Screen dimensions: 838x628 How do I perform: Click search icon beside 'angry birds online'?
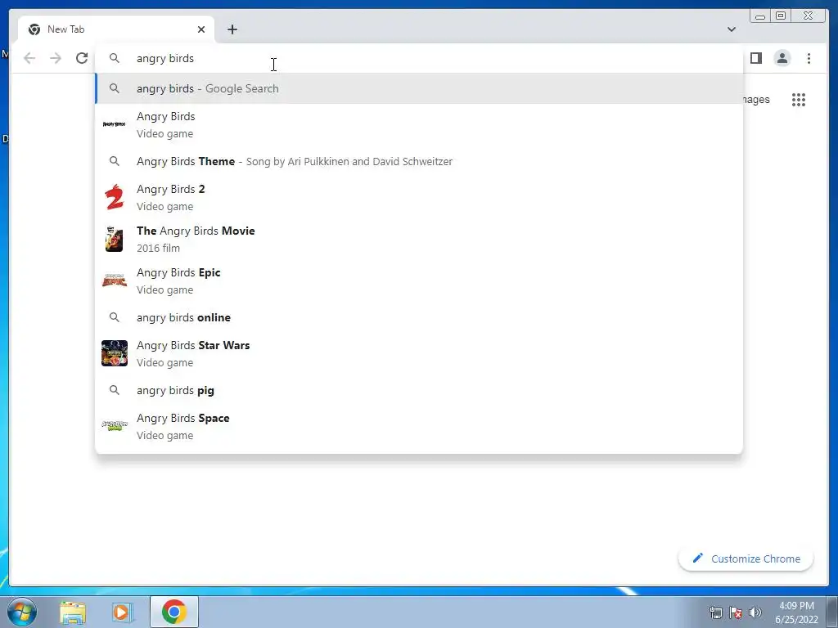(115, 317)
